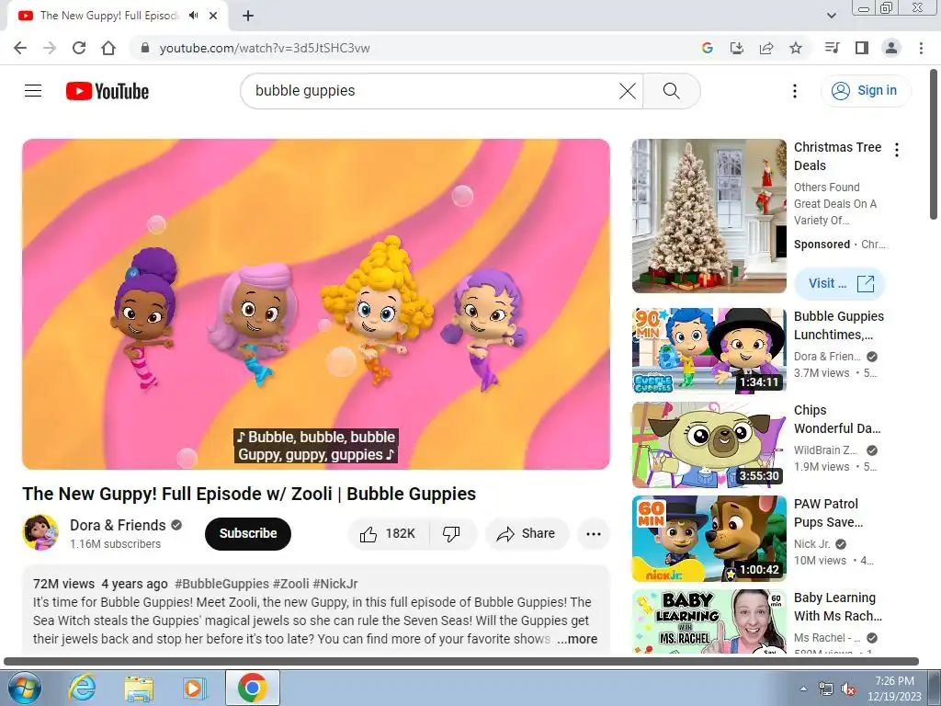
Task: Click the horizontal scrollbar at bottom
Action: pos(461,662)
